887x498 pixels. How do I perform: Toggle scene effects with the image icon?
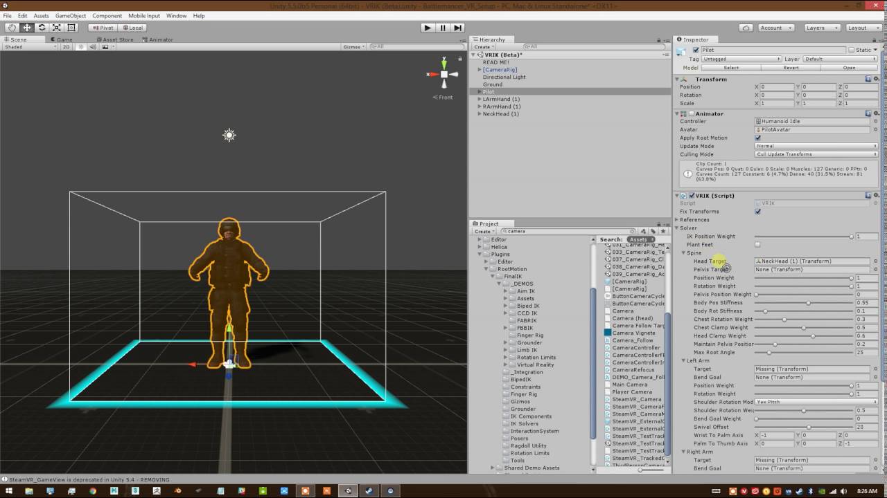click(105, 47)
